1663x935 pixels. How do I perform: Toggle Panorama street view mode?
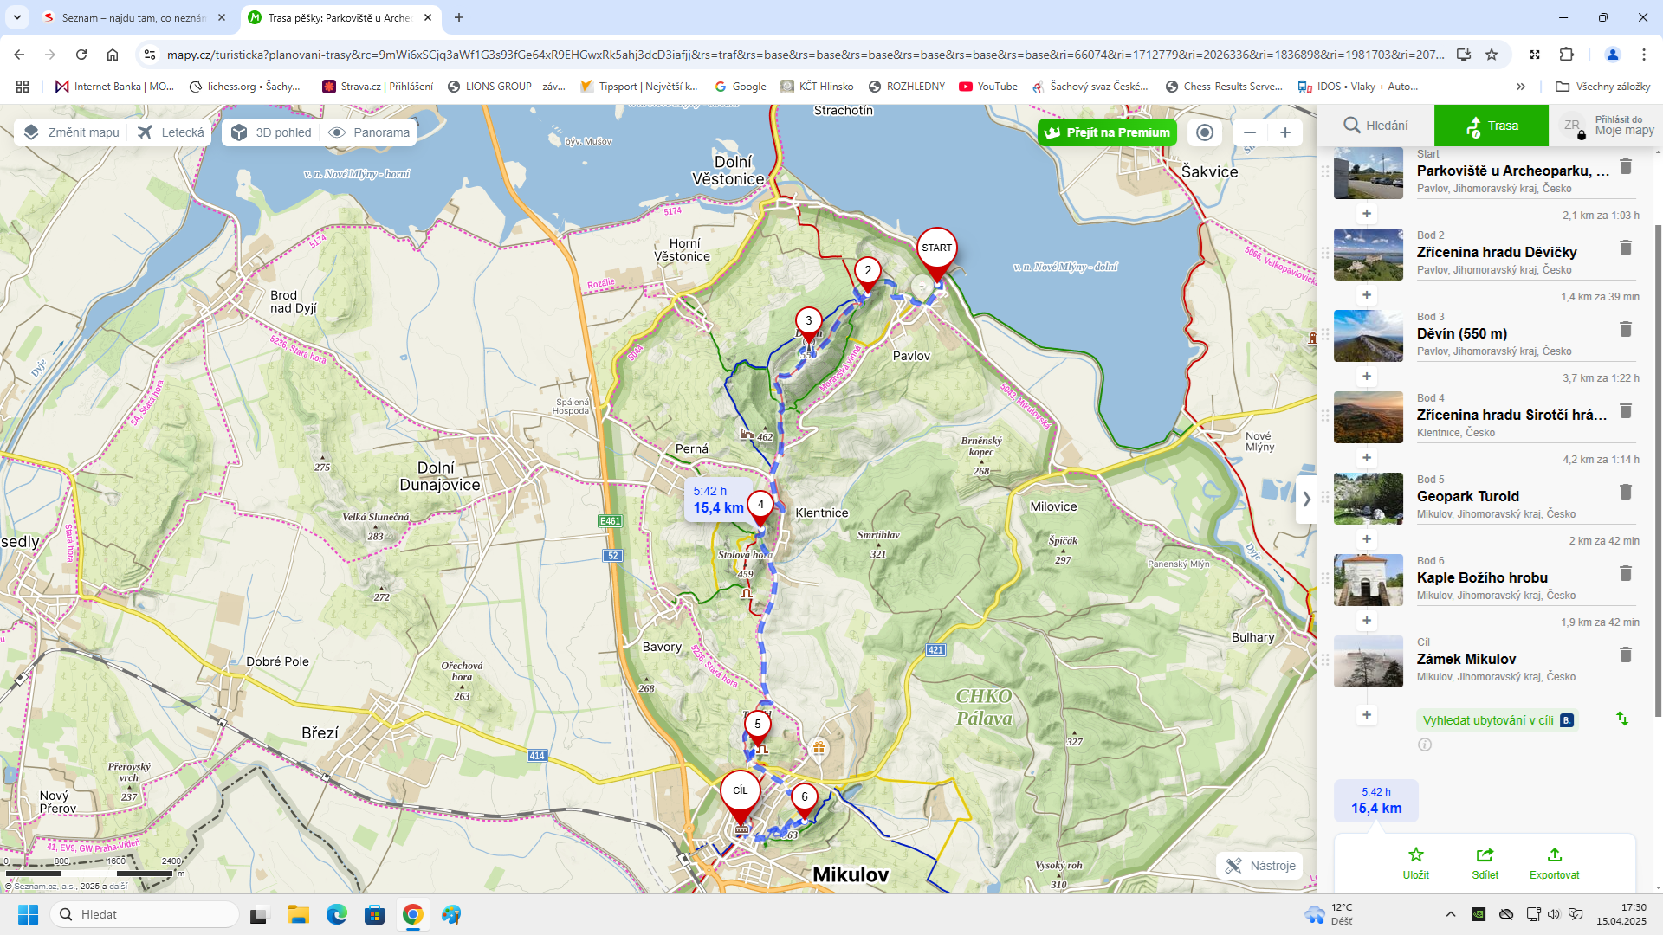pos(370,132)
